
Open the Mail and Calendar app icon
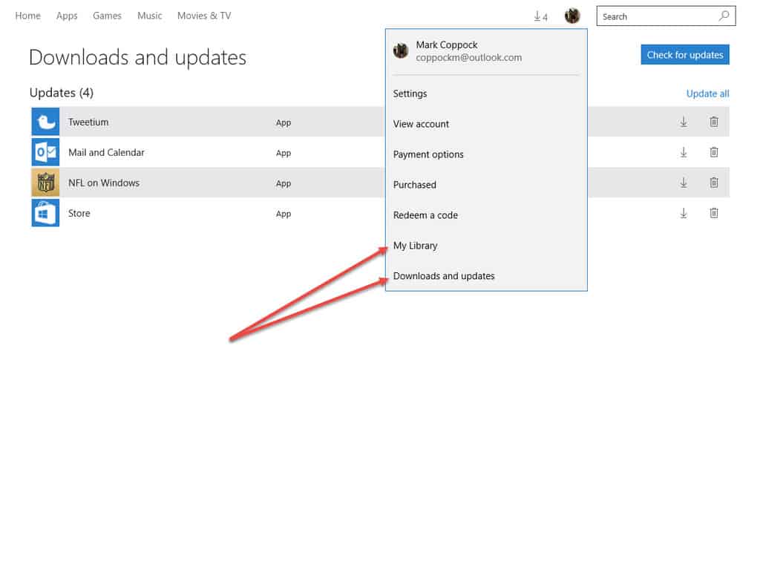(45, 152)
